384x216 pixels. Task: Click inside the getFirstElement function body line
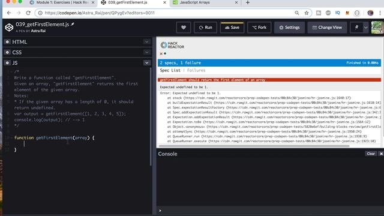point(81,144)
